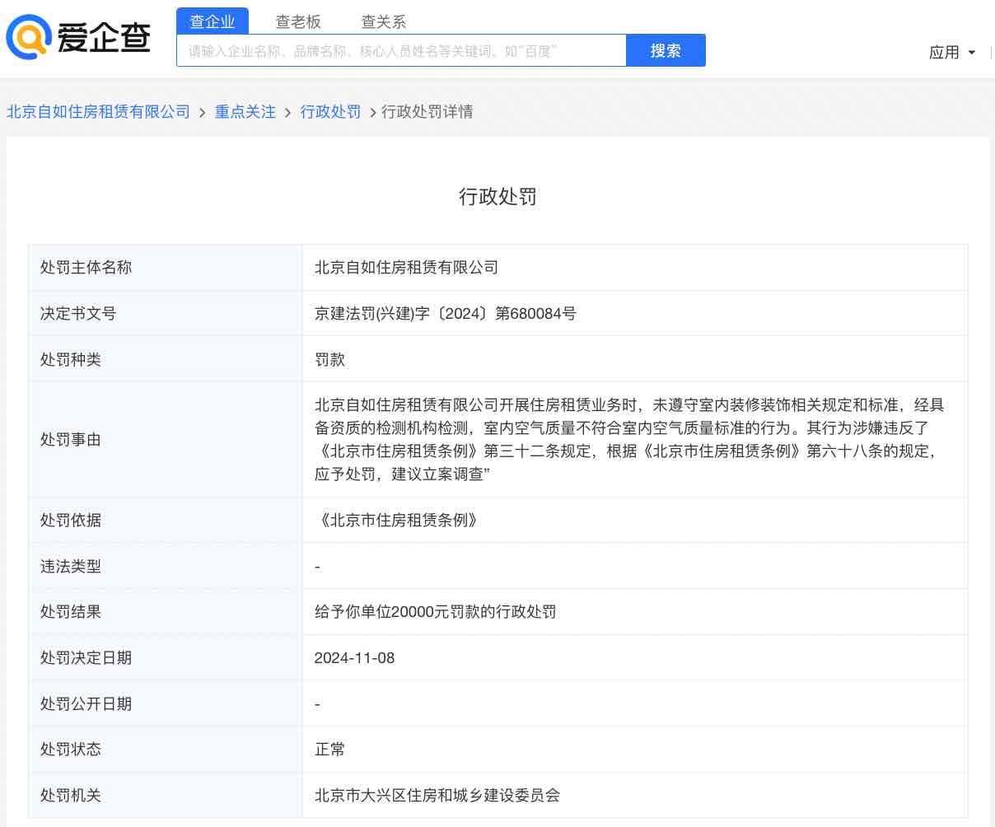Image resolution: width=995 pixels, height=827 pixels.
Task: Click the 行政处罚 page heading
Action: (x=497, y=196)
